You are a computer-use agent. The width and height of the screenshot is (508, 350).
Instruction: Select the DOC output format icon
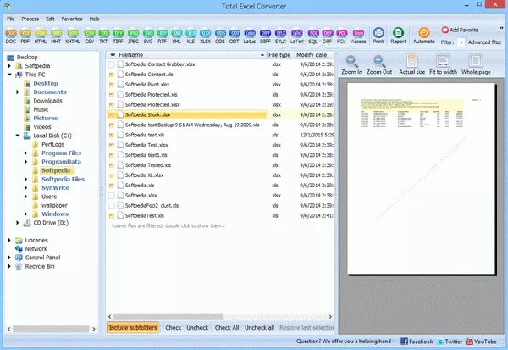click(x=12, y=33)
